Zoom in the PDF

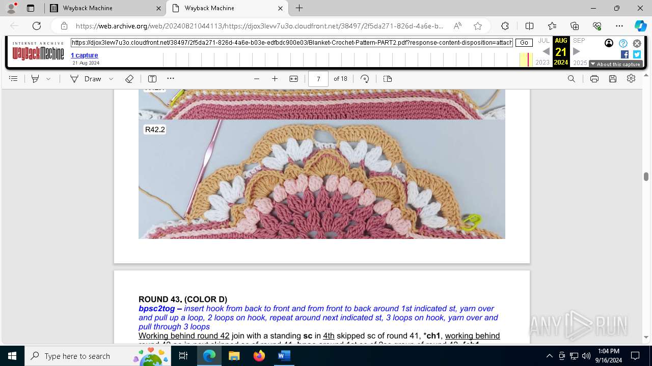point(275,79)
